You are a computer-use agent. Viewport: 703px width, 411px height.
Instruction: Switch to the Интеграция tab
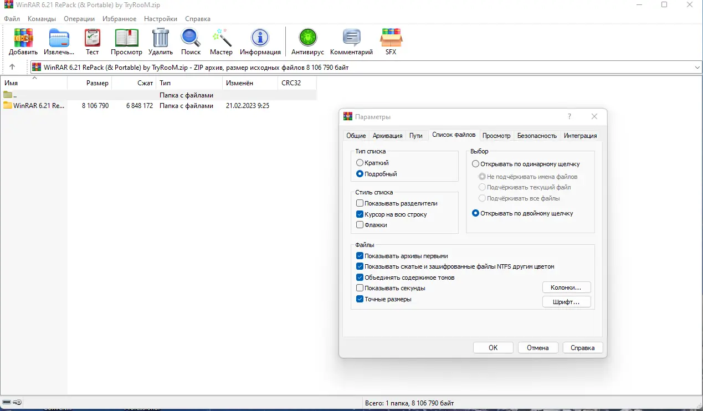(580, 136)
